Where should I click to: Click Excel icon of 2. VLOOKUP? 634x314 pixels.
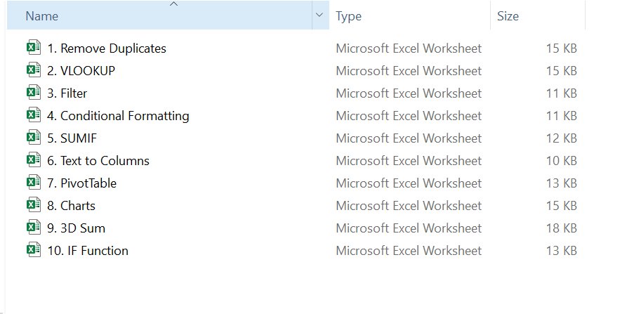[x=34, y=70]
